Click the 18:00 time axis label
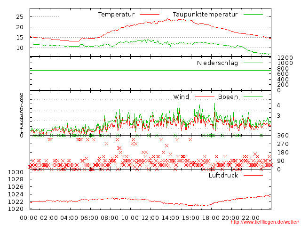The width and height of the screenshot is (301, 226). click(x=211, y=218)
